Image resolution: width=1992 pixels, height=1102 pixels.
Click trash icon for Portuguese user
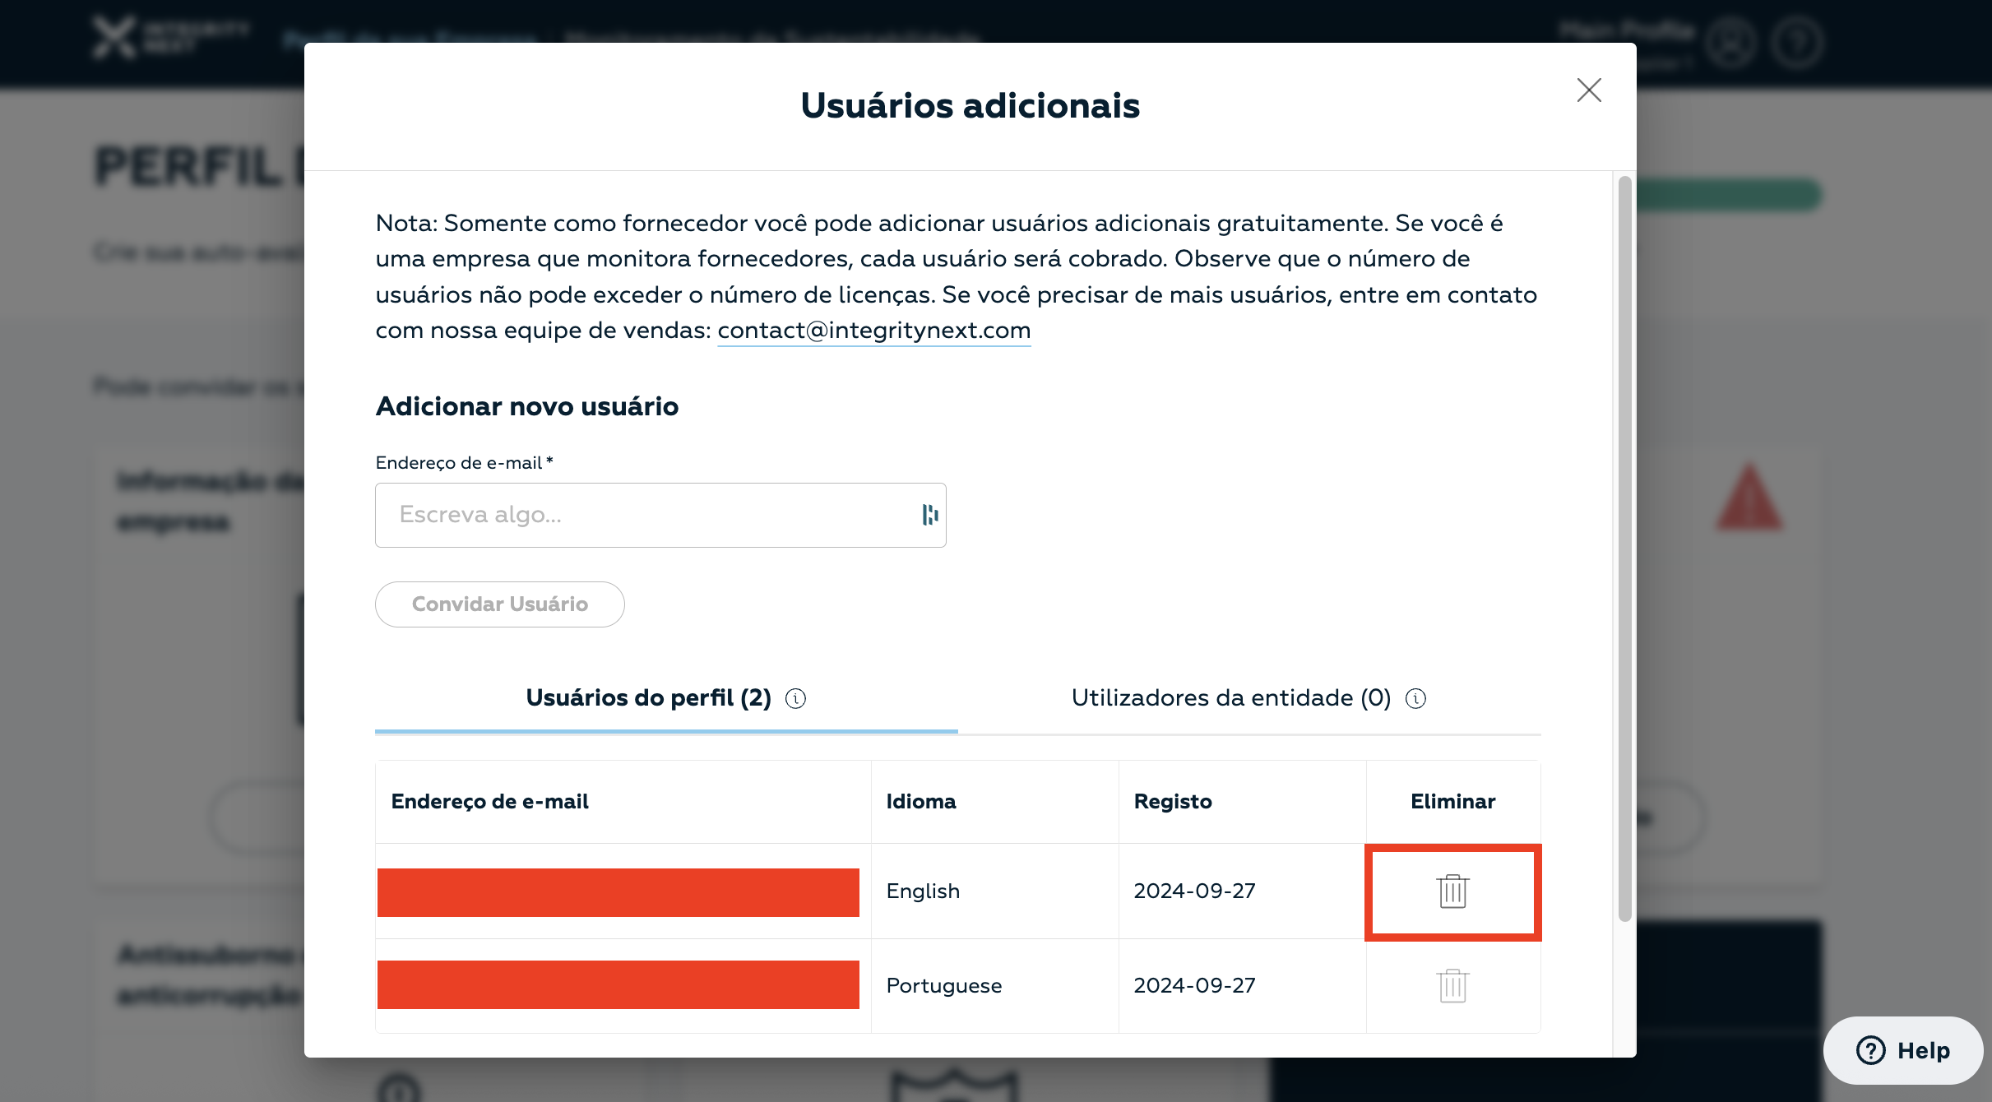1452,985
